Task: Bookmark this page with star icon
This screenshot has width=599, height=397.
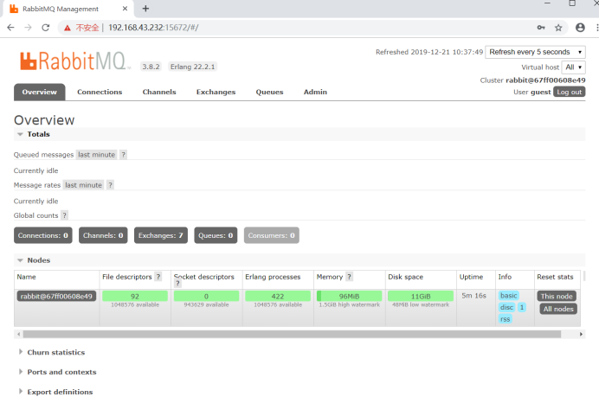Action: pyautogui.click(x=558, y=28)
